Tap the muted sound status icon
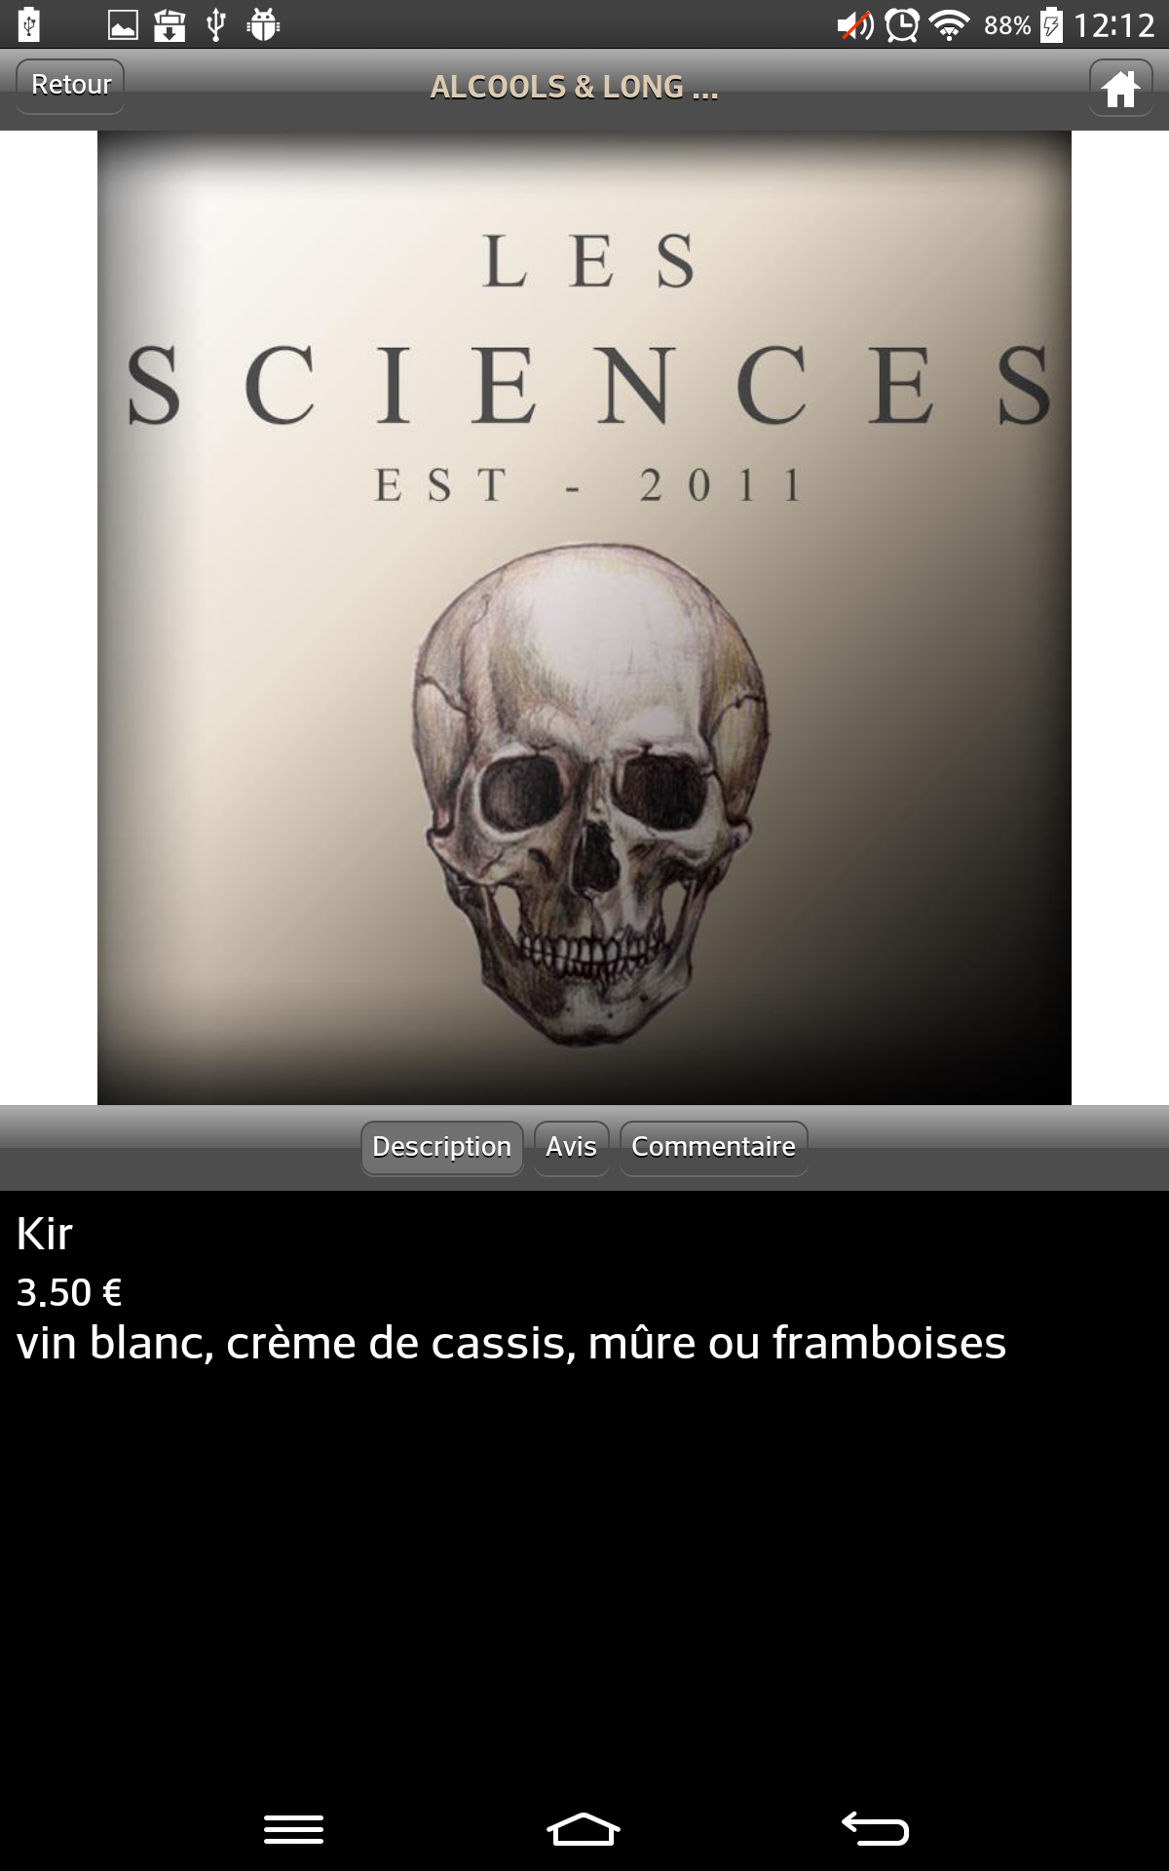The image size is (1169, 1871). [x=855, y=24]
